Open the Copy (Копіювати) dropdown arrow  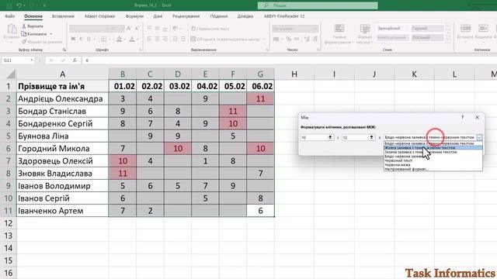point(51,34)
